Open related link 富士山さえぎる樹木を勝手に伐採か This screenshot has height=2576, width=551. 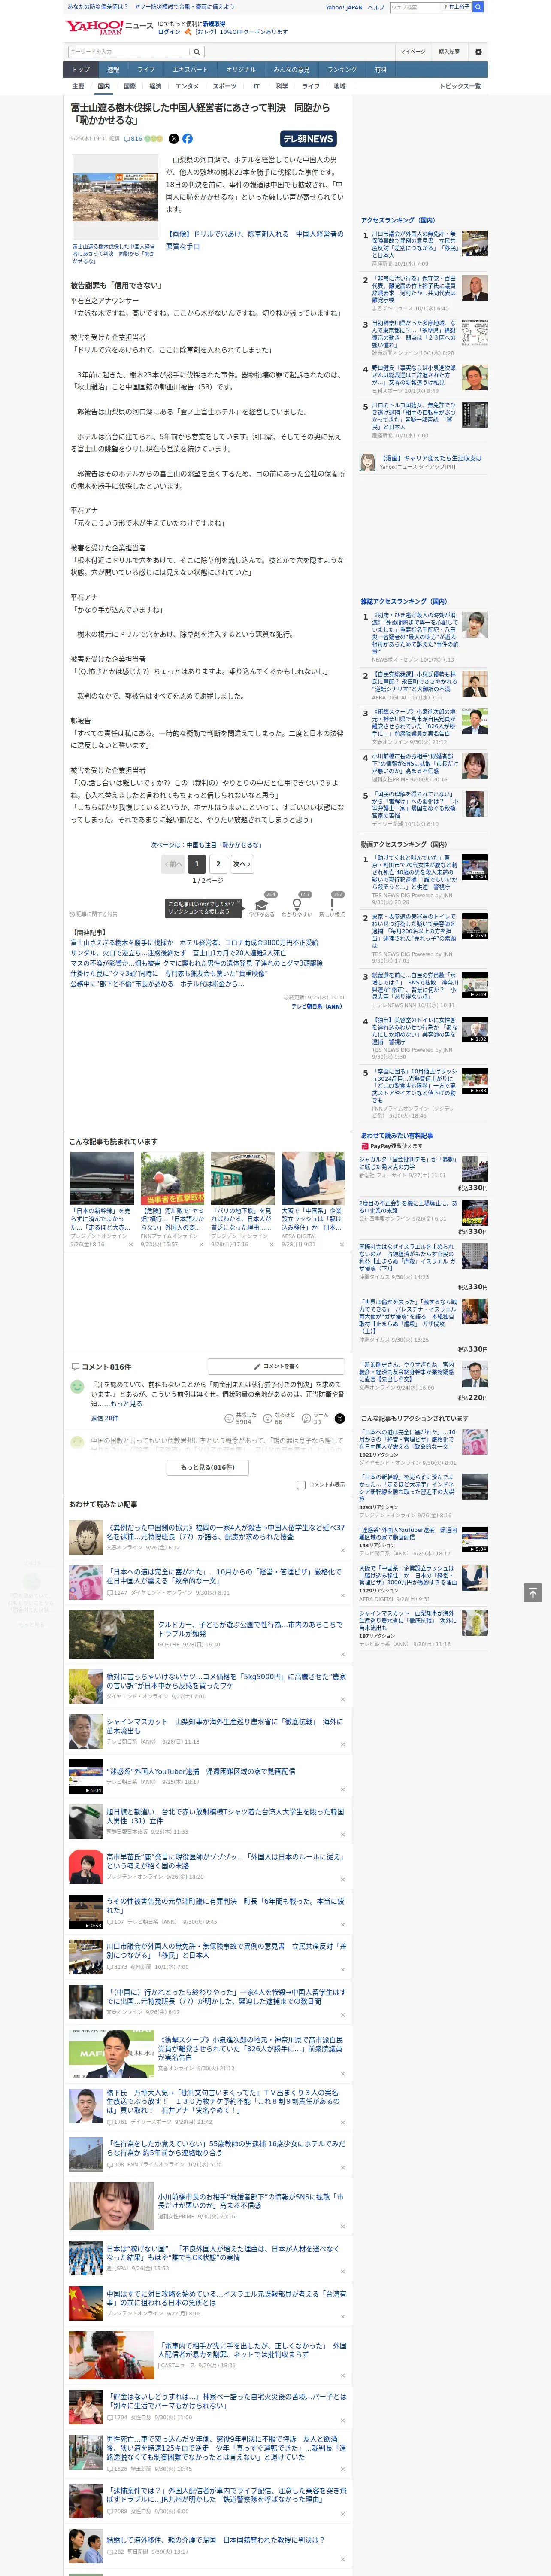(x=194, y=942)
